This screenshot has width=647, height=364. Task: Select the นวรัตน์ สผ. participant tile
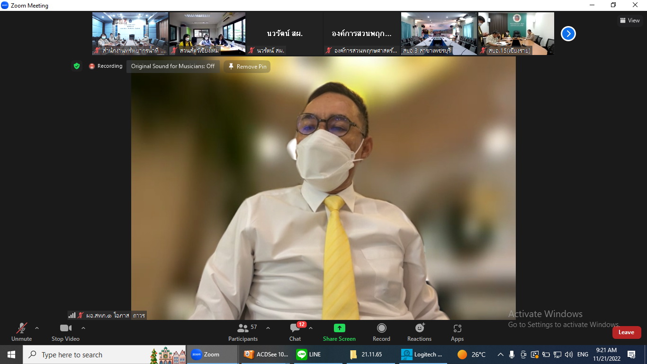tap(285, 34)
